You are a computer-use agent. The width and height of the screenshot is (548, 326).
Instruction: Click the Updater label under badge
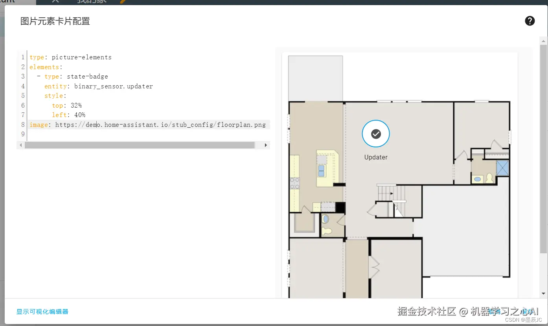(x=376, y=157)
